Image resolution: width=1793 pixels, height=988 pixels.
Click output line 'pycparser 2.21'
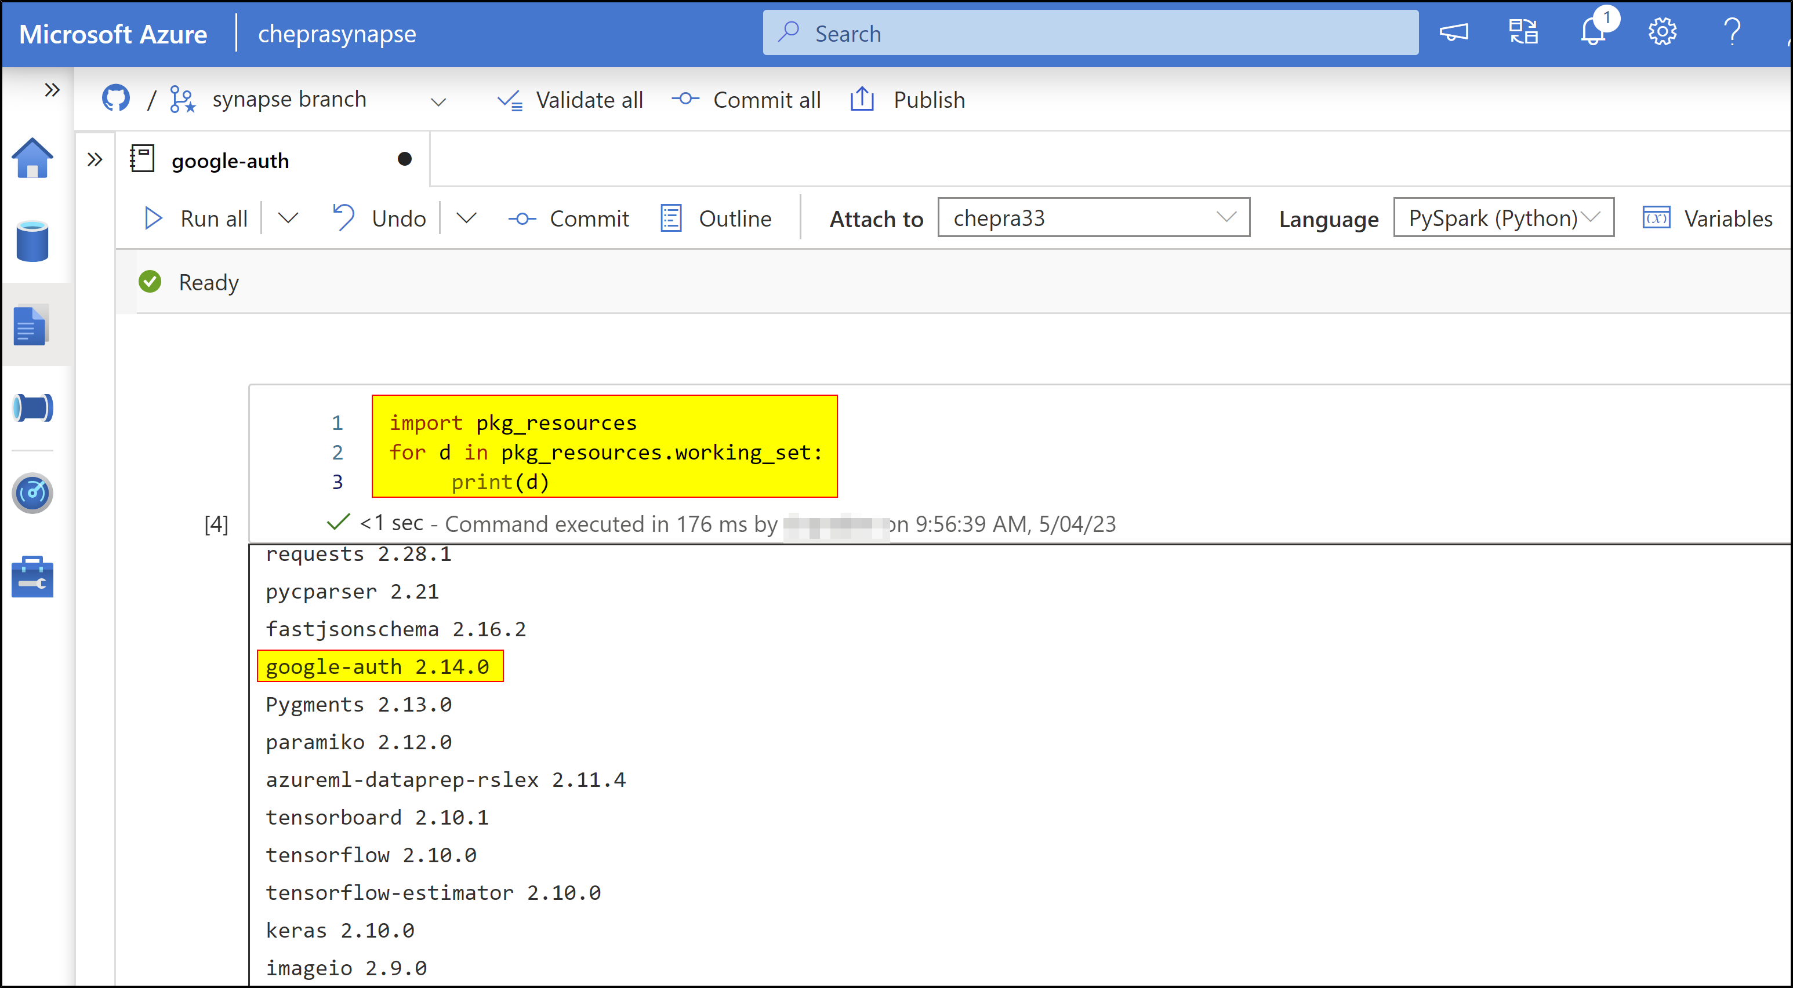click(x=352, y=592)
